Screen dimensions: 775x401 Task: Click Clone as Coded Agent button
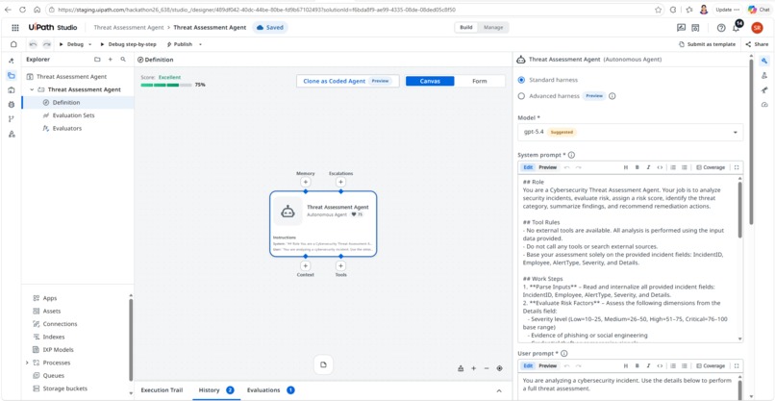click(x=347, y=81)
